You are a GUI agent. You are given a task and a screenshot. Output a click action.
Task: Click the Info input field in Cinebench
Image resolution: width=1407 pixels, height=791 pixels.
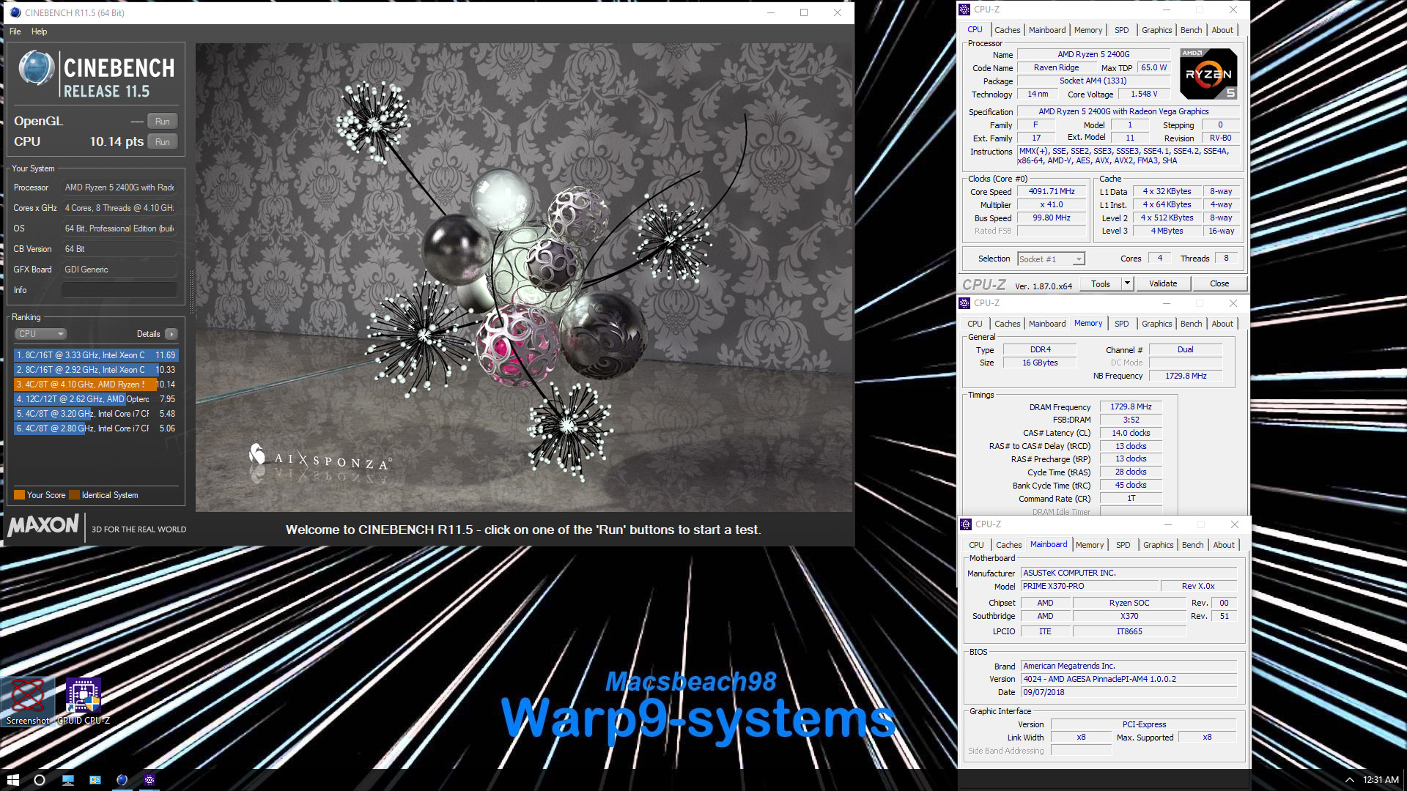pyautogui.click(x=119, y=290)
